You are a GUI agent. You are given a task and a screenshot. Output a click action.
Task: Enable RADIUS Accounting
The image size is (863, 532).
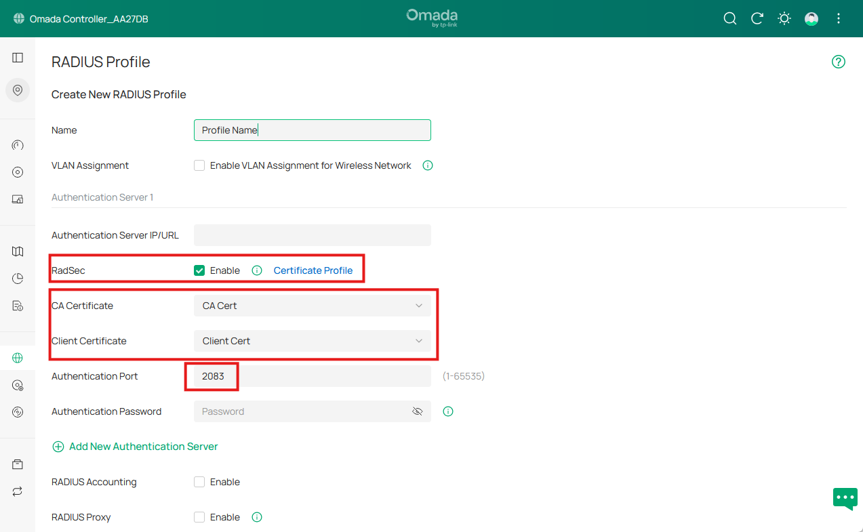pyautogui.click(x=199, y=481)
